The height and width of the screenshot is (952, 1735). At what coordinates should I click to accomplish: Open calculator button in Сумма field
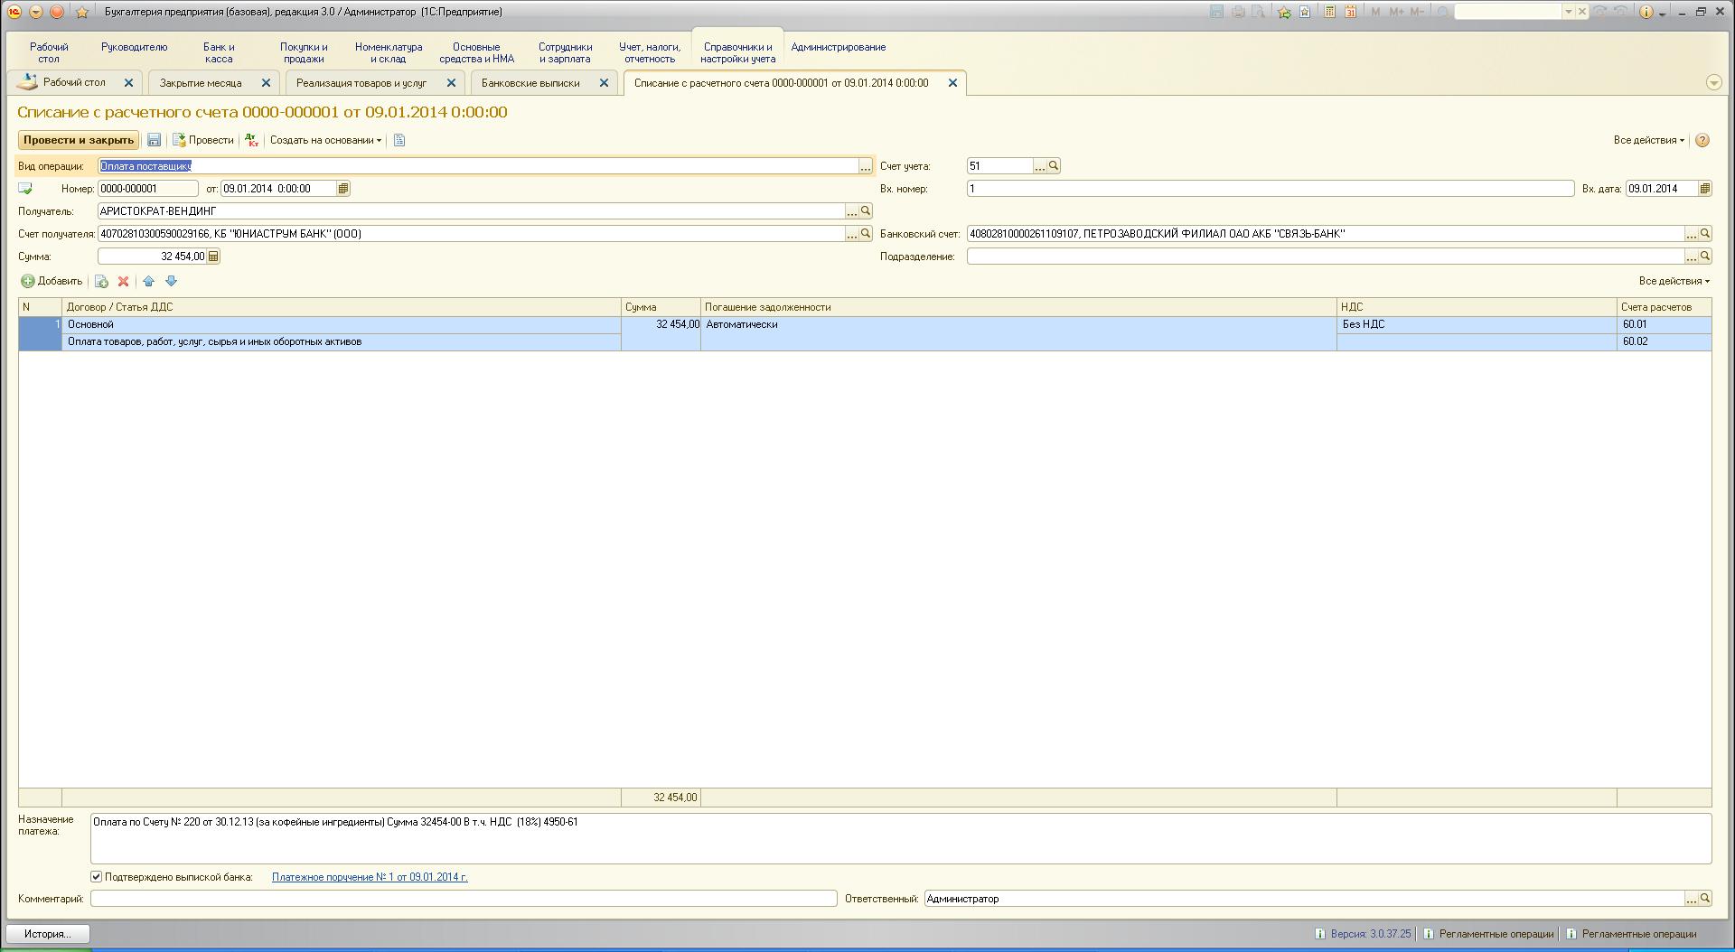click(x=213, y=257)
